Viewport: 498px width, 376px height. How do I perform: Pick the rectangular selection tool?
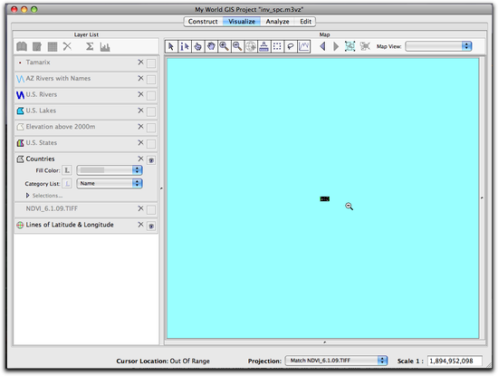(x=277, y=46)
